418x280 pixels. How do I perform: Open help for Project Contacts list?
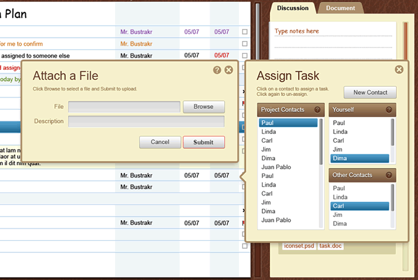318,110
